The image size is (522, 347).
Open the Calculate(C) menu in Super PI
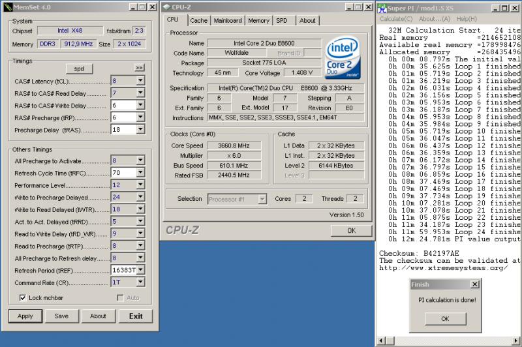[396, 19]
